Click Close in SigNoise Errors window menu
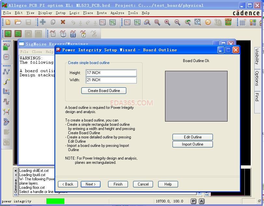The height and width of the screenshot is (206, 264). click(x=37, y=52)
